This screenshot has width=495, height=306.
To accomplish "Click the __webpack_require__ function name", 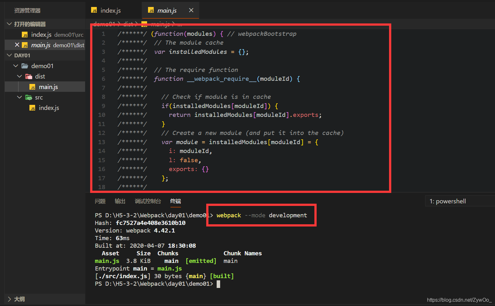I will point(222,79).
